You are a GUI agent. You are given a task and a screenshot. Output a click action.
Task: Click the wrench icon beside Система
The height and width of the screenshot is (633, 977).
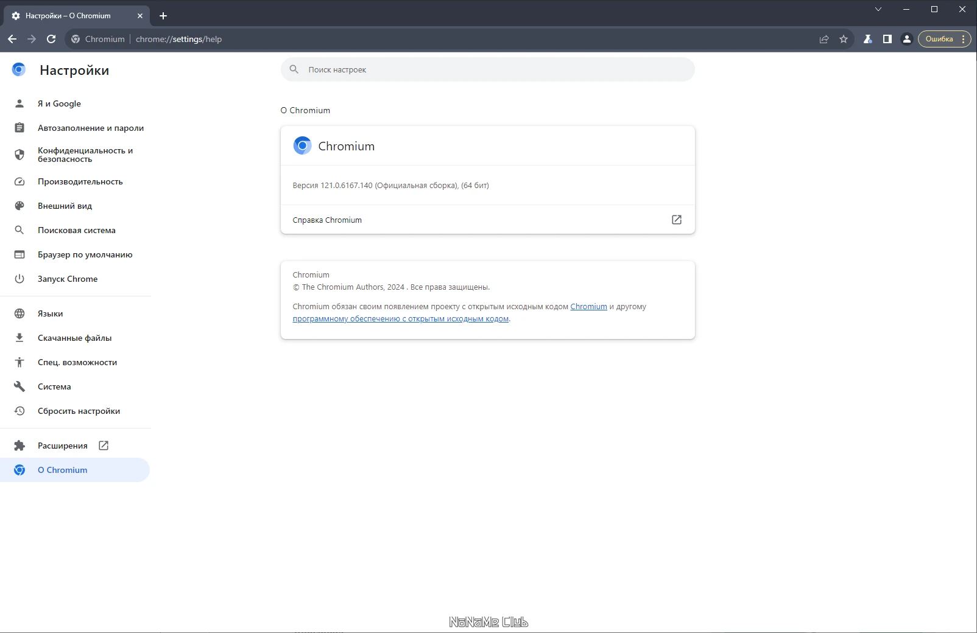(x=19, y=386)
